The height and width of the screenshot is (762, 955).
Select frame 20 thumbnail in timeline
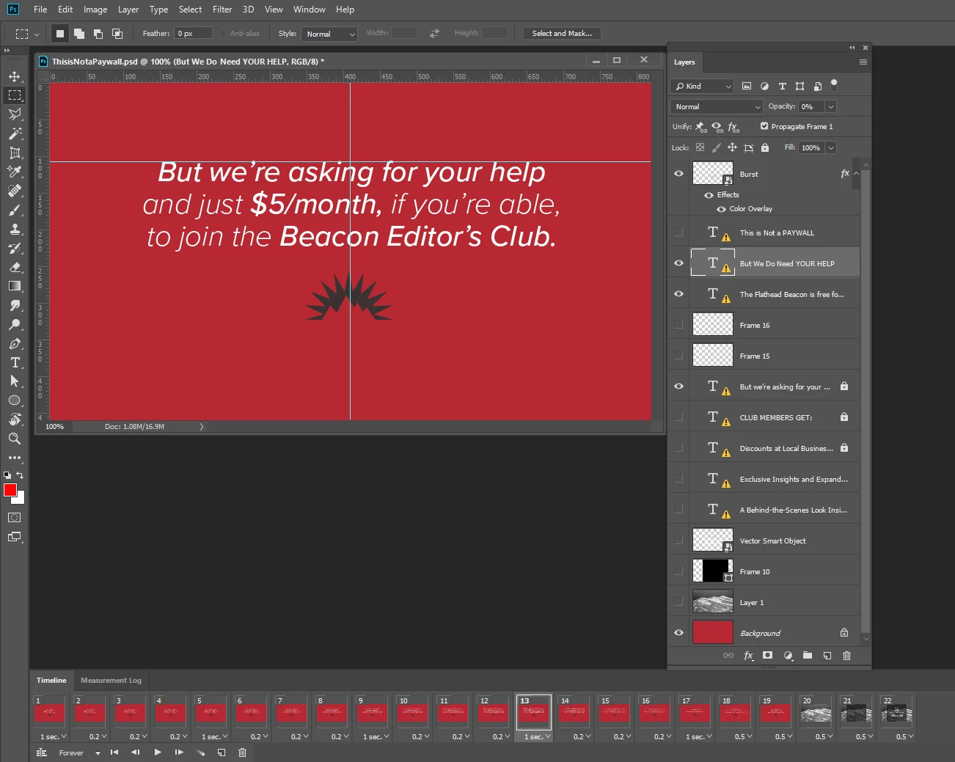pyautogui.click(x=815, y=714)
